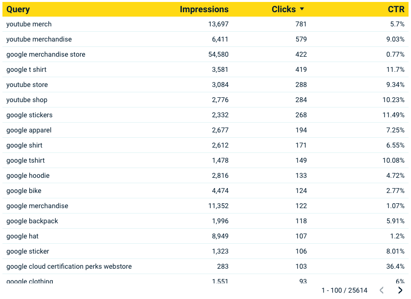Click the 'youtube store' query cell
Screen dimensions: 411x299
click(27, 85)
